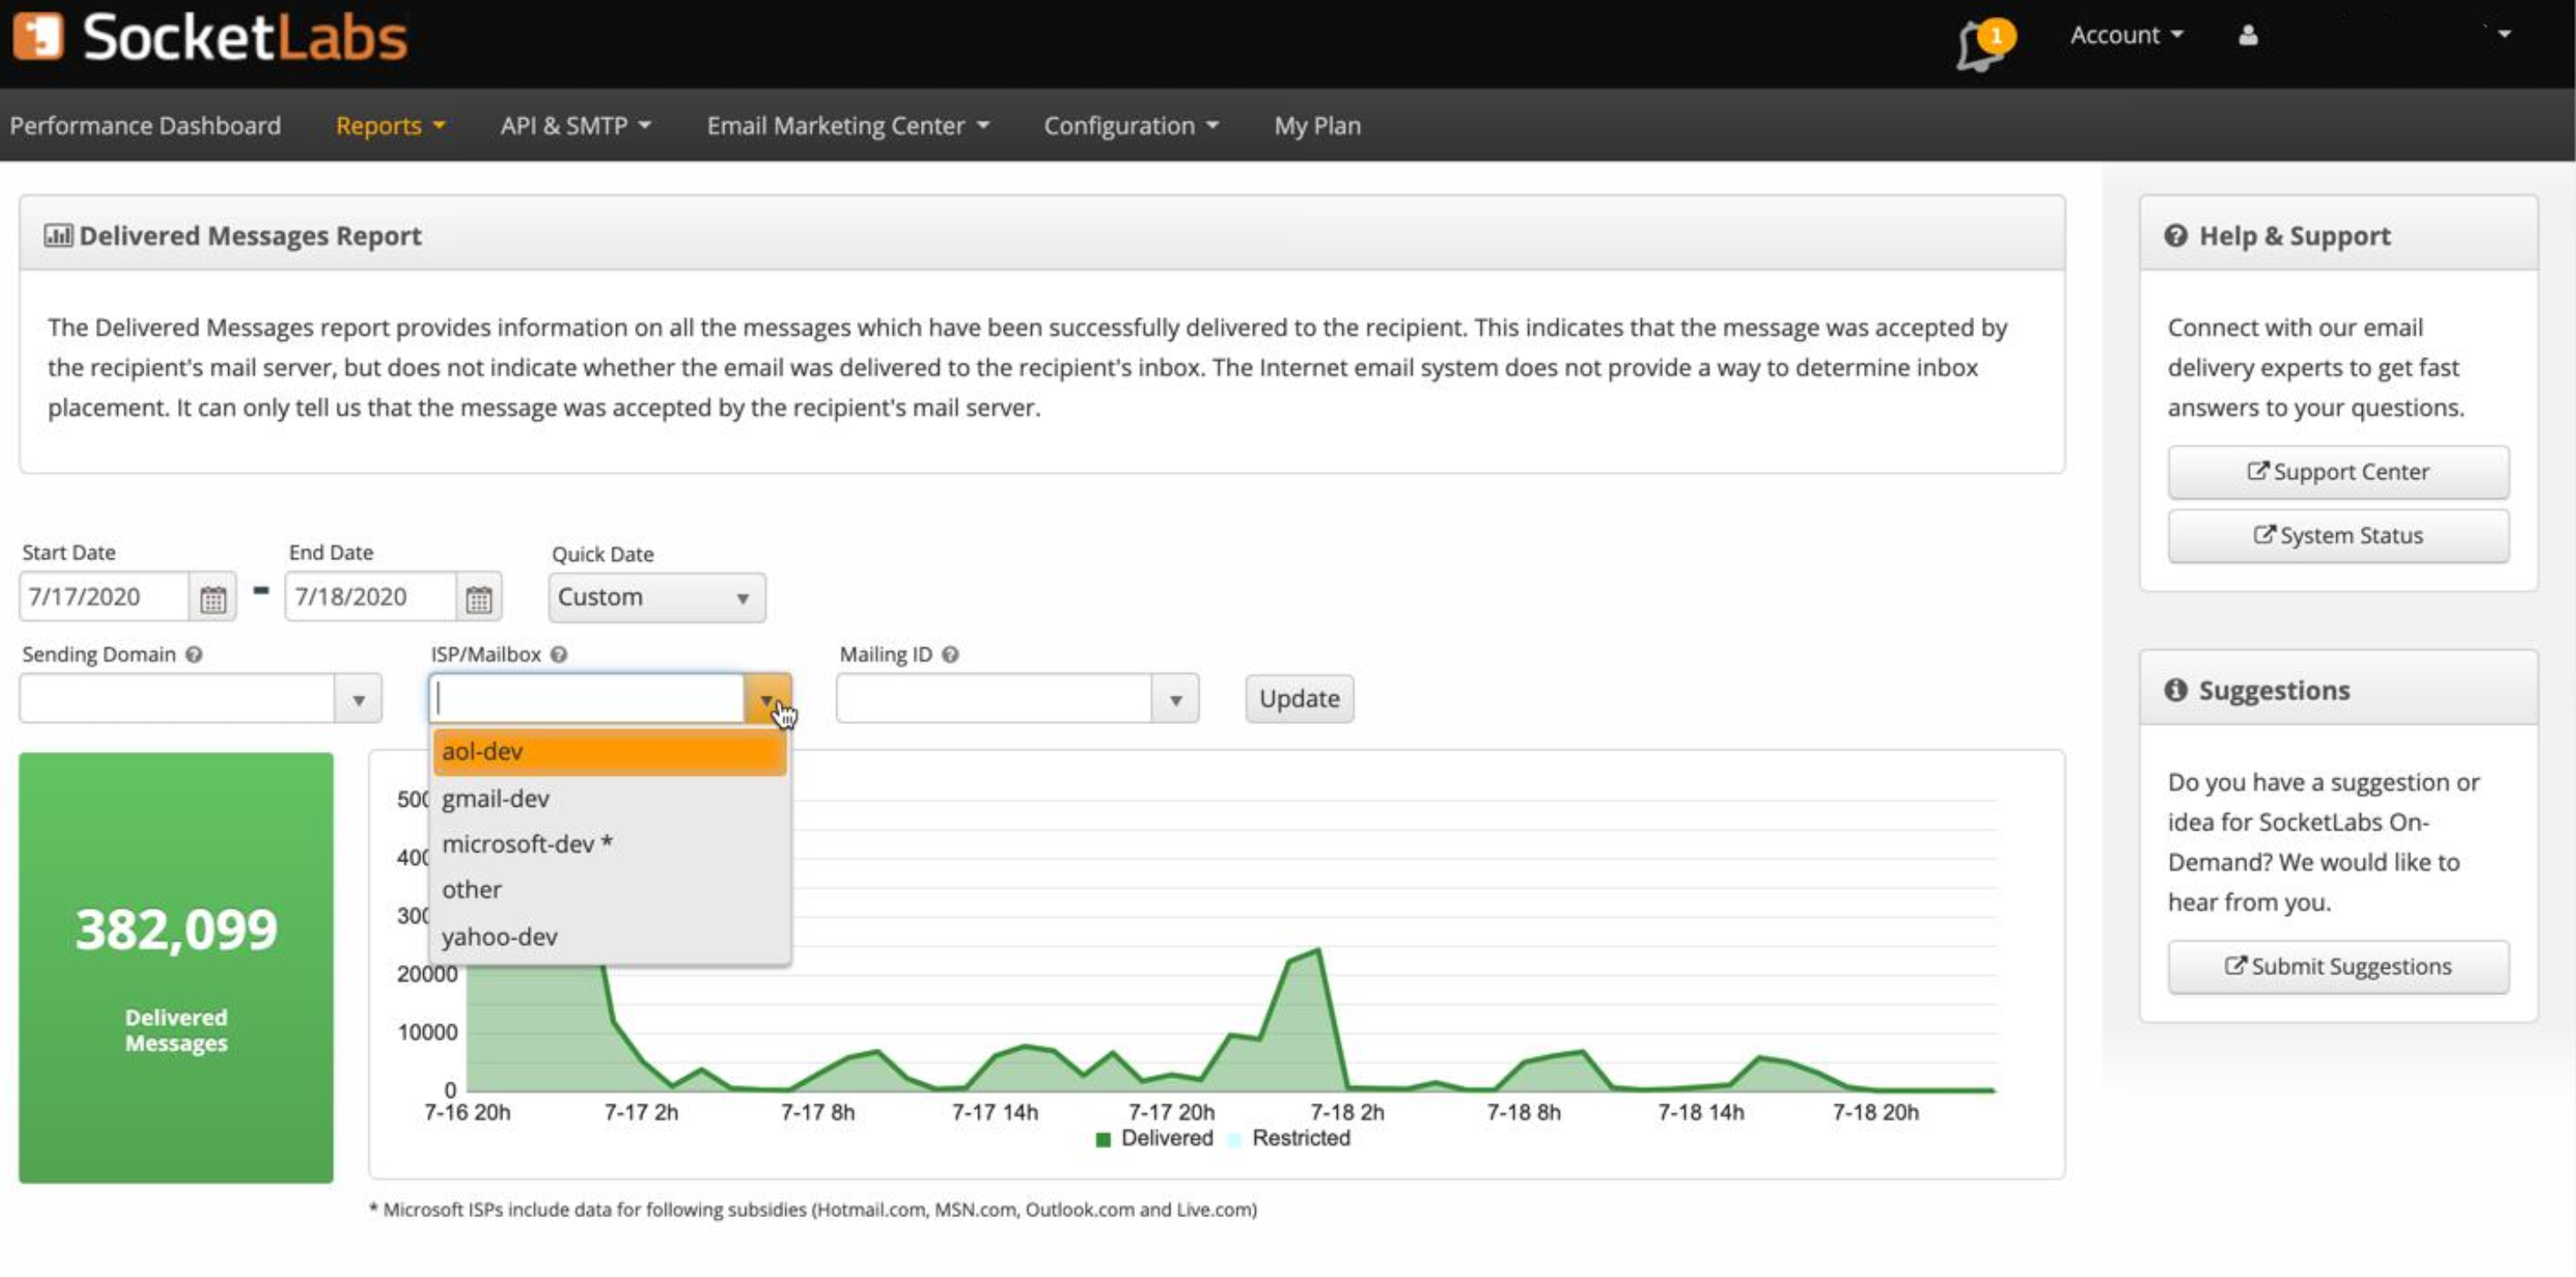Click the Mailing ID help icon
The image size is (2576, 1277).
pyautogui.click(x=950, y=654)
